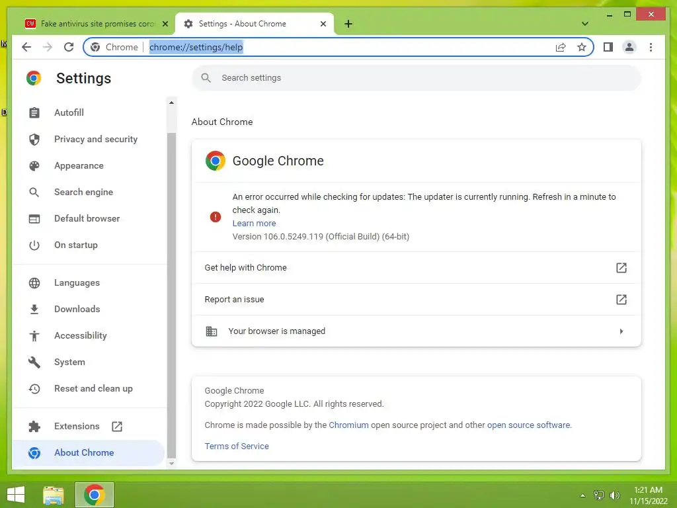Expand the tab search chevron
677x508 pixels.
585,24
